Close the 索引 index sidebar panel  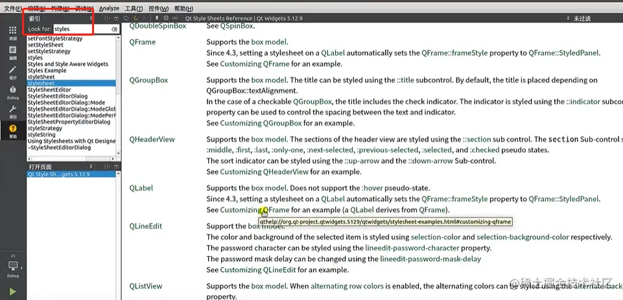pyautogui.click(x=116, y=18)
